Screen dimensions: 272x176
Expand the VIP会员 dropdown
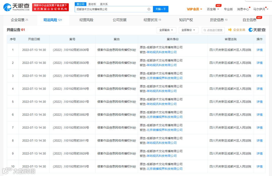pos(194,9)
